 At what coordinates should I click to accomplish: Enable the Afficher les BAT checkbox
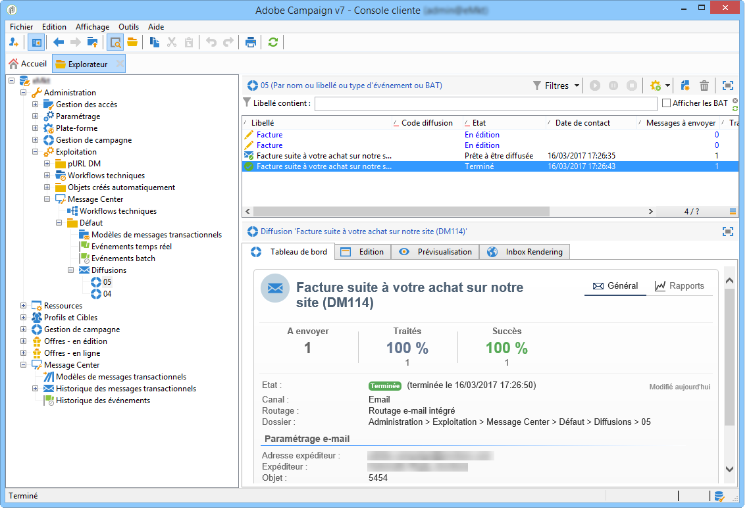(x=666, y=103)
